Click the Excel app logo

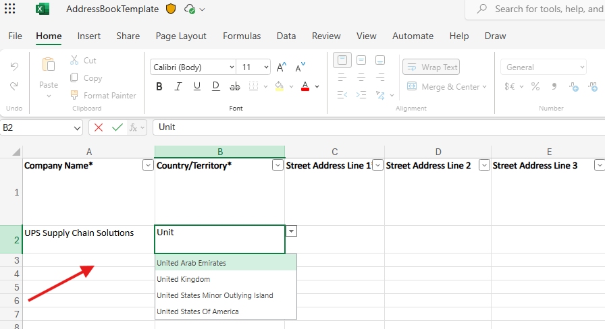(43, 9)
